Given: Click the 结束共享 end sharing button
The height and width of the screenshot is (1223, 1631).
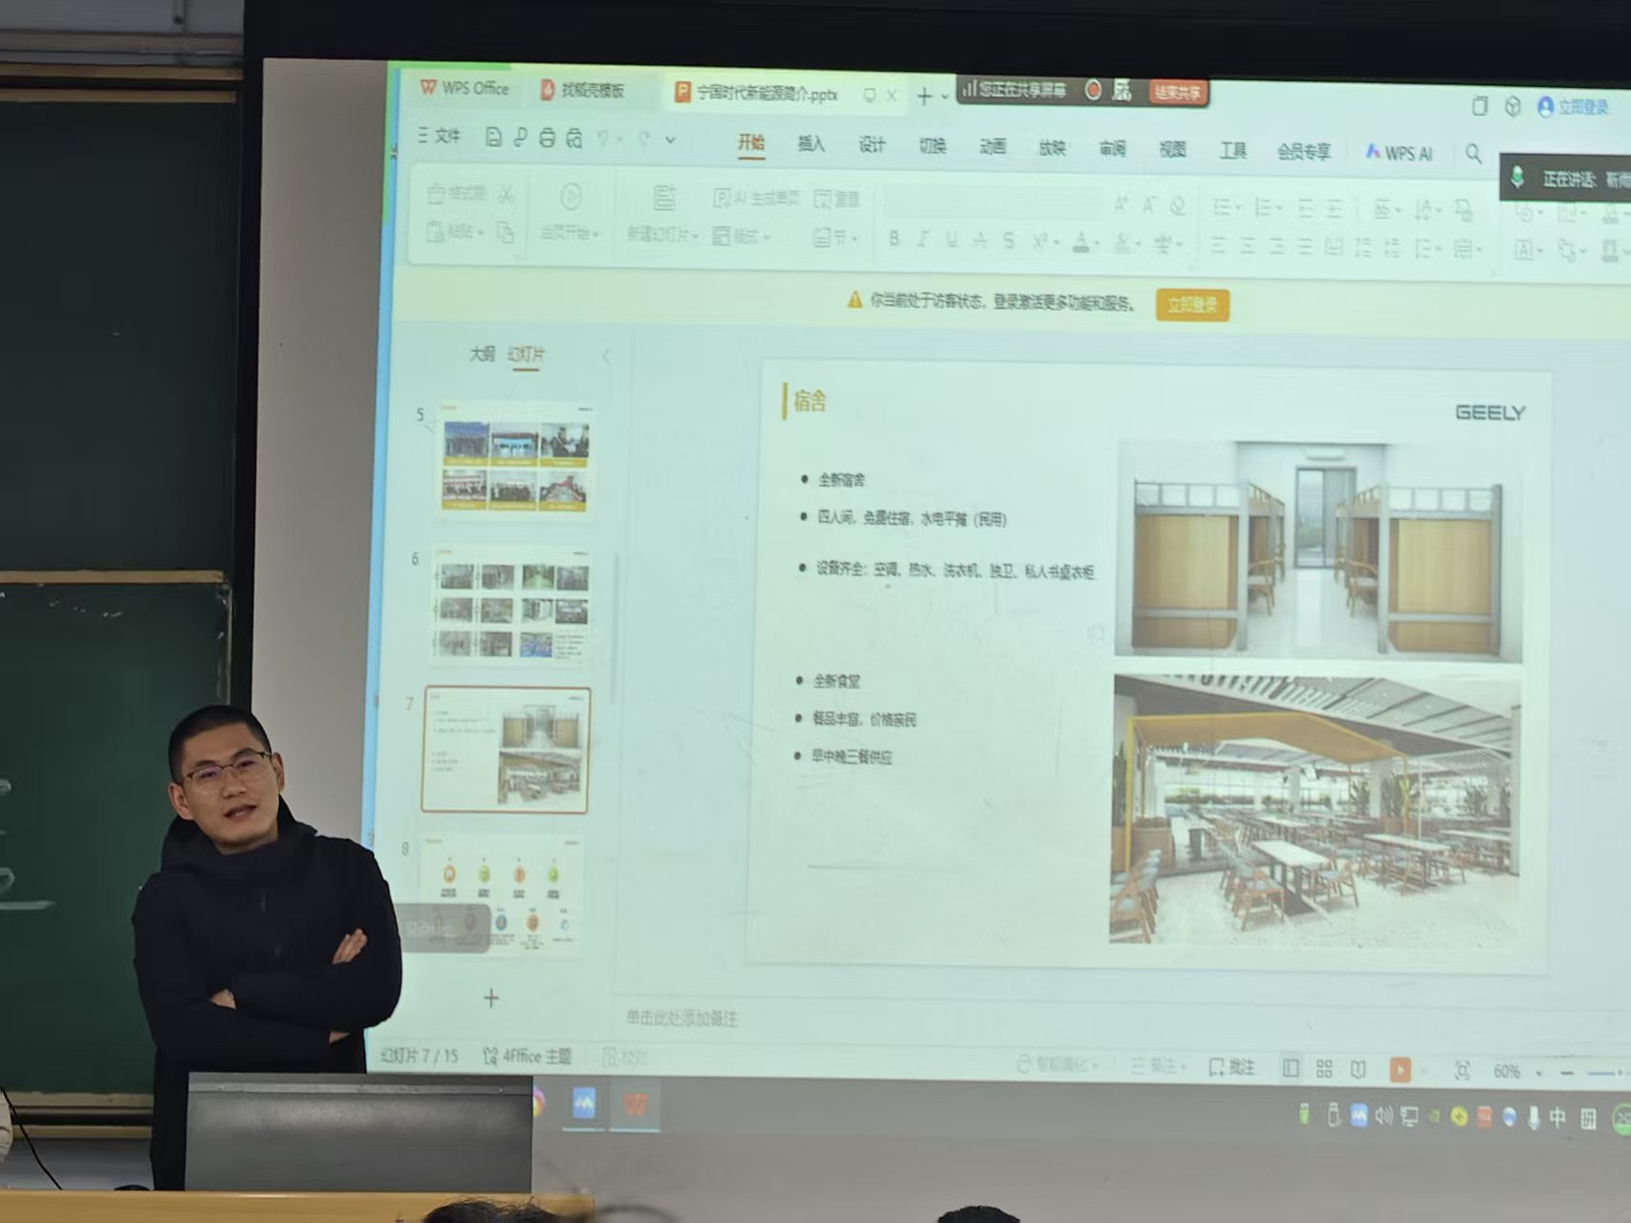Looking at the screenshot, I should click(1178, 93).
